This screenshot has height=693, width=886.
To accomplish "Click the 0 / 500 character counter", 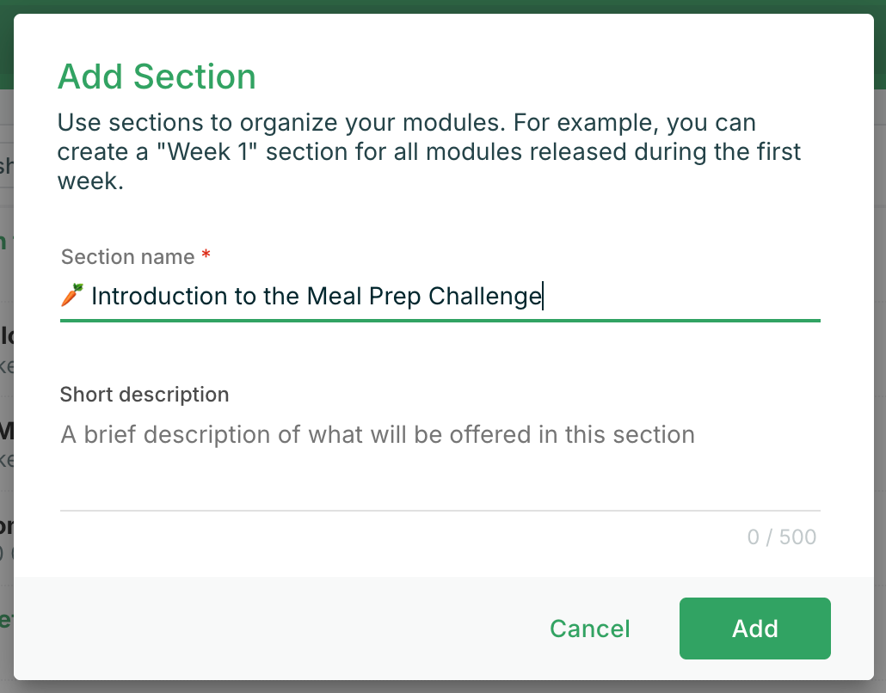I will 781,537.
